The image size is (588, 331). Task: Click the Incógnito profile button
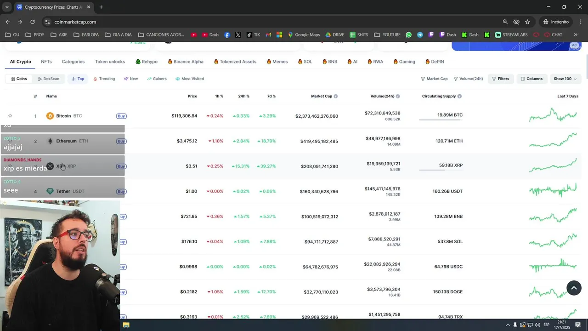pos(556,22)
